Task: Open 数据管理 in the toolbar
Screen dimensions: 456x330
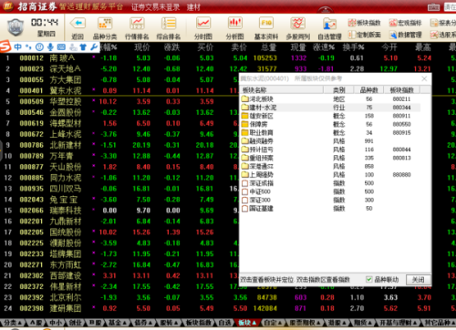Action: [405, 35]
